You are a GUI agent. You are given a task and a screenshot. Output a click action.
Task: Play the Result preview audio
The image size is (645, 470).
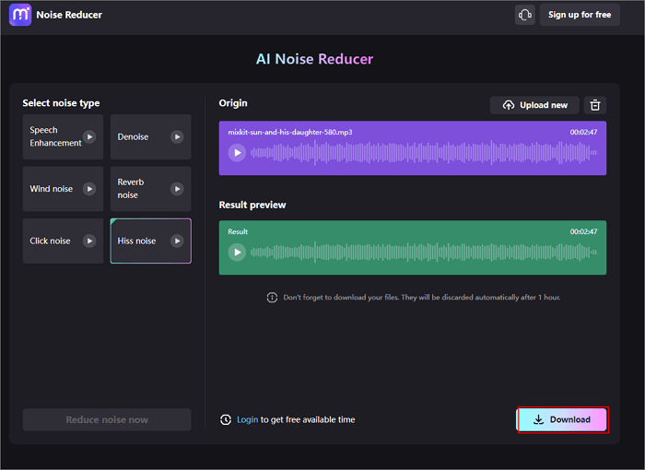point(237,253)
